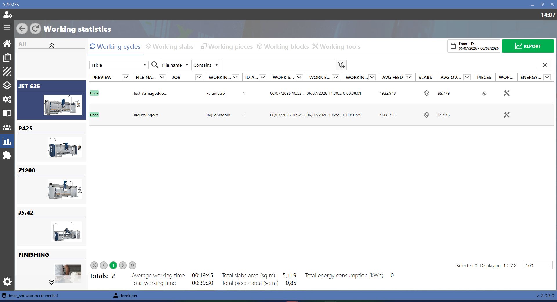Image resolution: width=557 pixels, height=302 pixels.
Task: Open the clipboard documents sidebar icon
Action: [x=7, y=57]
